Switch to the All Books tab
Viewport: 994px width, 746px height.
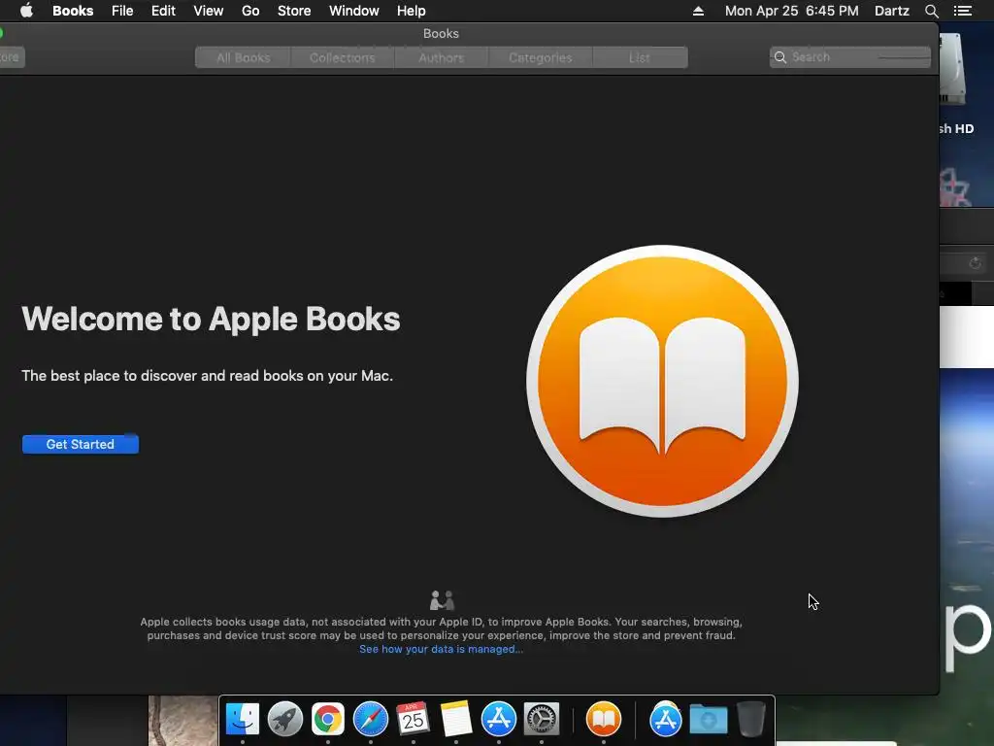pyautogui.click(x=244, y=57)
